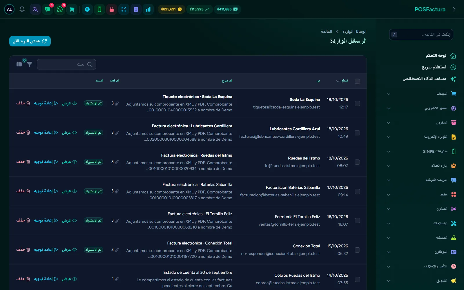Expand the المخزون inventory menu
The image size is (464, 290).
(x=422, y=123)
